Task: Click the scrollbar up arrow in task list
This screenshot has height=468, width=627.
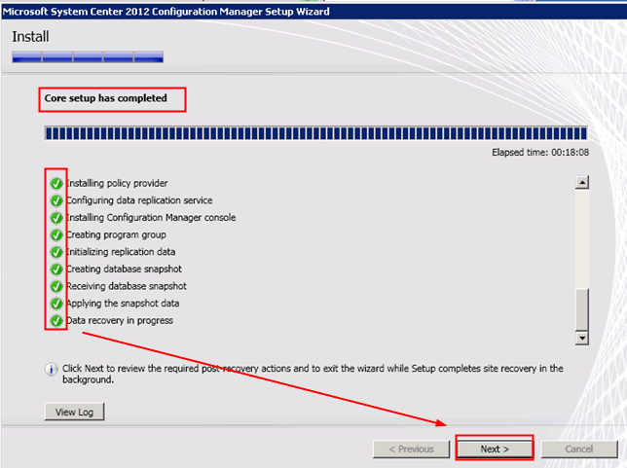Action: (582, 182)
